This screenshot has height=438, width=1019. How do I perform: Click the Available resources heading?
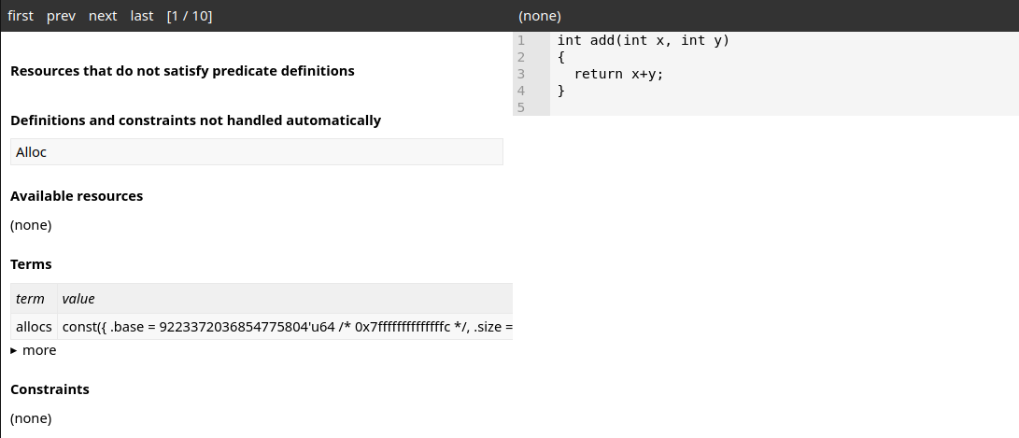[77, 195]
